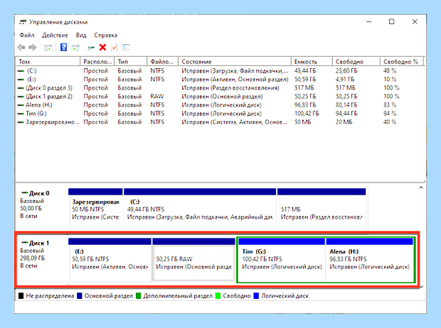The height and width of the screenshot is (328, 441).
Task: Click the green Дополнительный раздел legend swatch
Action: 138,296
